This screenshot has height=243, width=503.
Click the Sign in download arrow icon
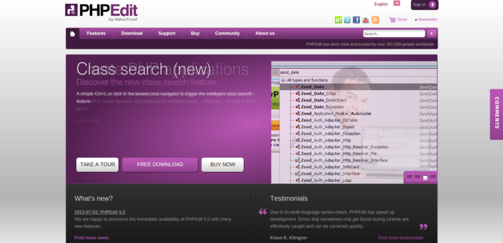click(x=432, y=4)
